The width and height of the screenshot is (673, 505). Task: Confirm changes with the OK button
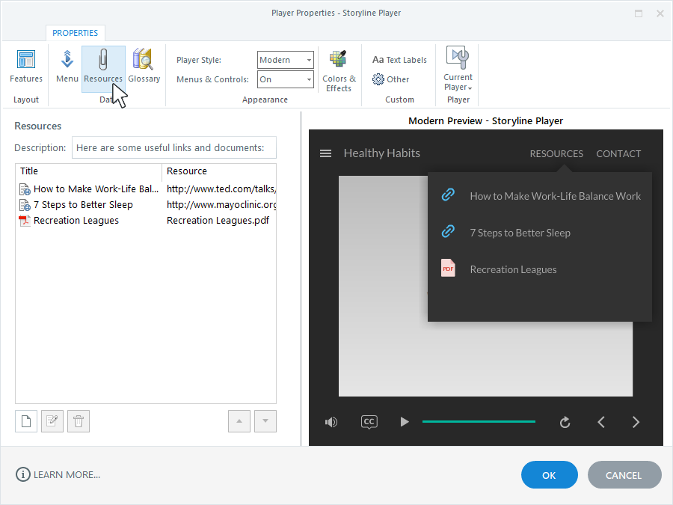(549, 474)
